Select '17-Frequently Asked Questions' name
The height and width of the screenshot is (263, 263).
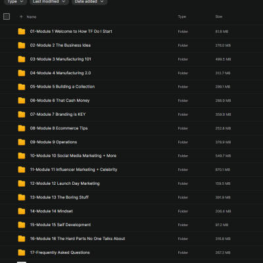[x=60, y=252]
